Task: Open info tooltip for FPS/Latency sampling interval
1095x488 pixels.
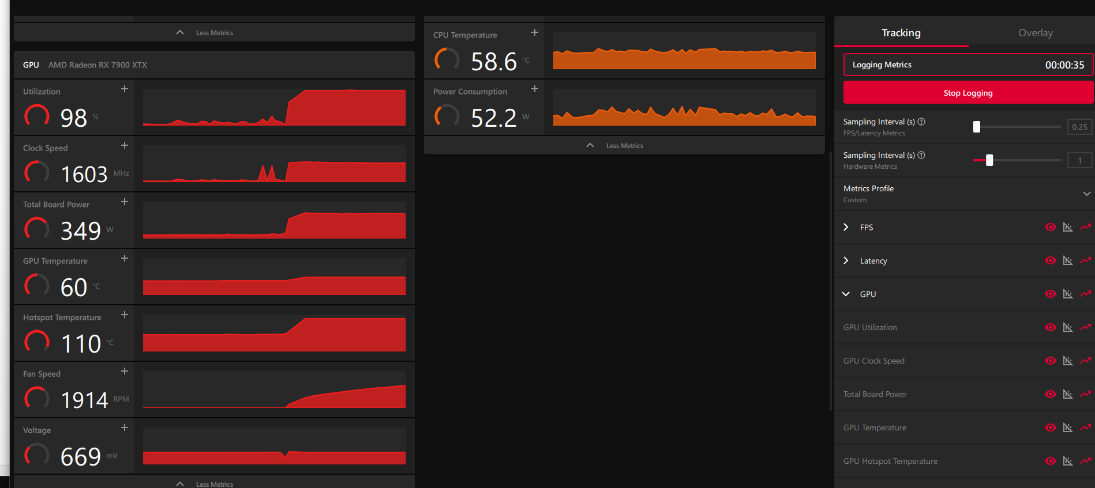Action: coord(921,122)
